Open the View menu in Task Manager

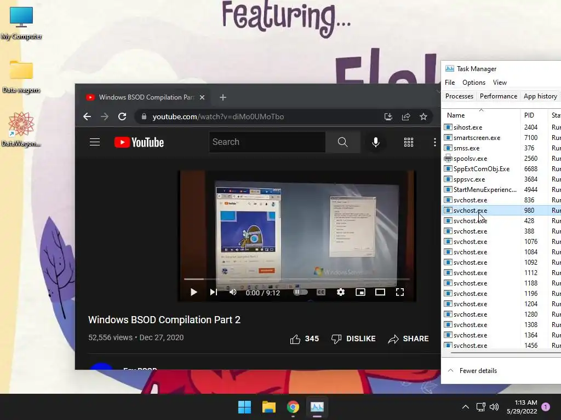[500, 83]
